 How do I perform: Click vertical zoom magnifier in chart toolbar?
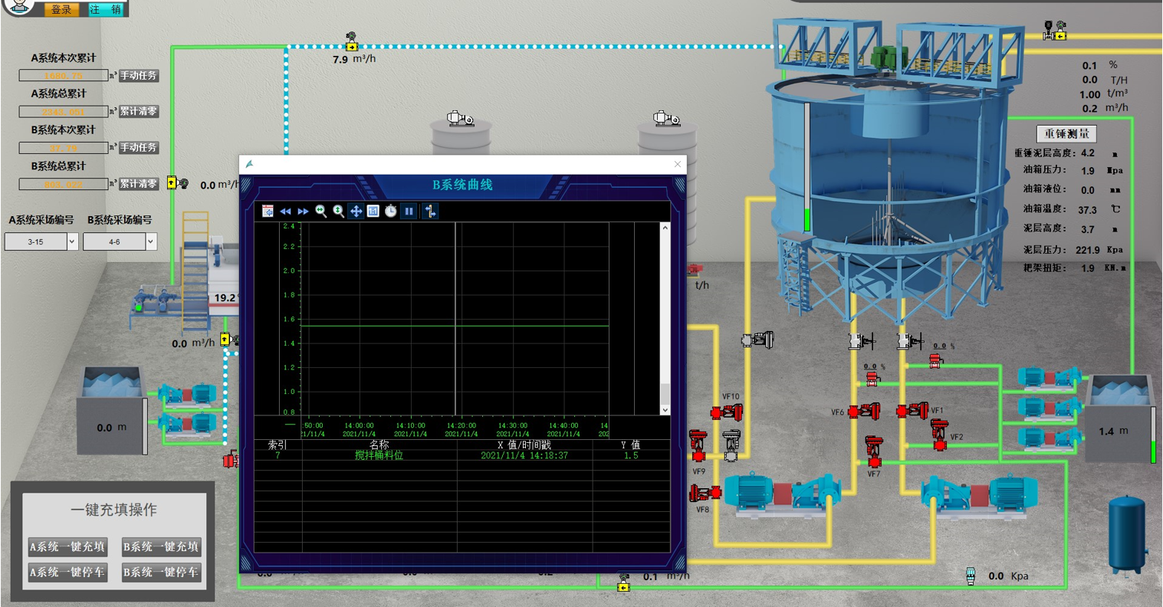click(x=338, y=212)
